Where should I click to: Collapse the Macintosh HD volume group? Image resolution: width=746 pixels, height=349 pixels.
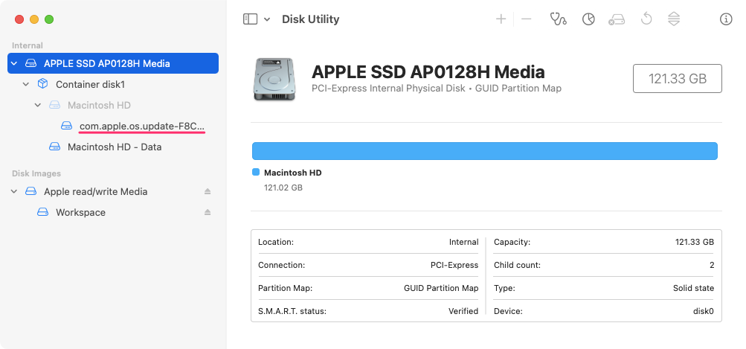point(38,106)
